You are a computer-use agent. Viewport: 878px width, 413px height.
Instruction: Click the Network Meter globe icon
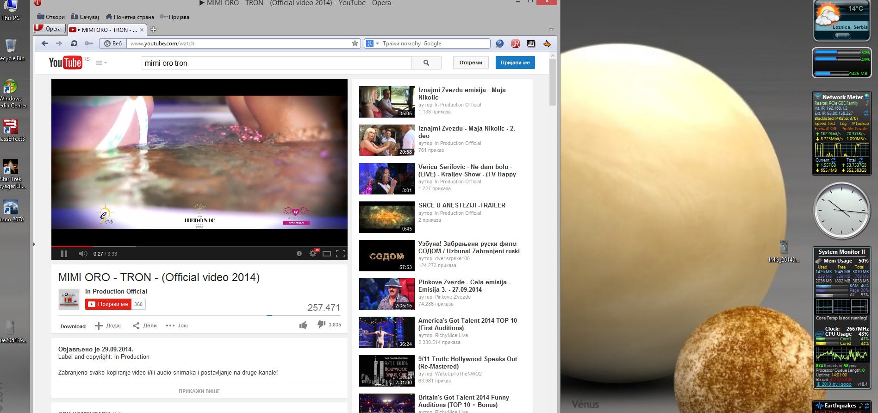(x=867, y=97)
